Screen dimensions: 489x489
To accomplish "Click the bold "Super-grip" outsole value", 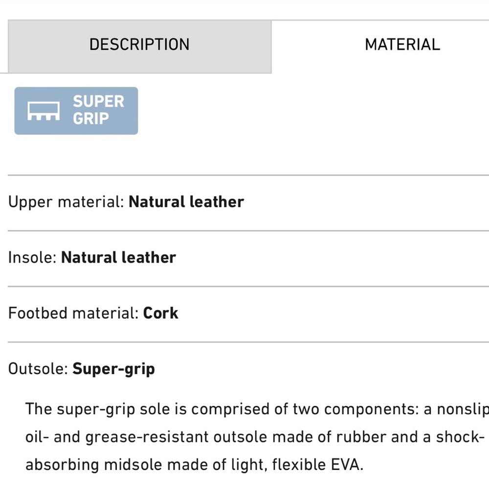I will (x=113, y=369).
